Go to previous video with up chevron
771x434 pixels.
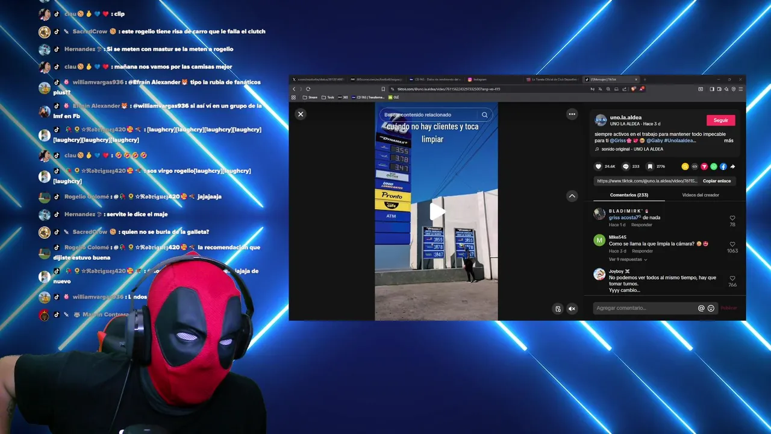572,196
